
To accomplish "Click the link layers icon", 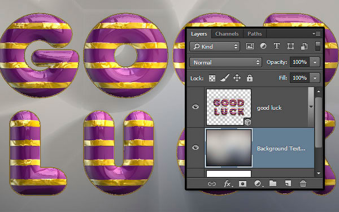I will click(x=212, y=184).
